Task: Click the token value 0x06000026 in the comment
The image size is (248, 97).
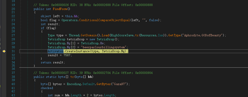Action: [60, 5]
